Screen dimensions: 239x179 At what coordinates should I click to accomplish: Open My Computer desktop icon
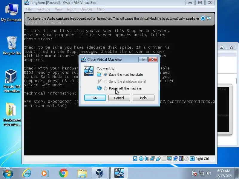coord(11,13)
